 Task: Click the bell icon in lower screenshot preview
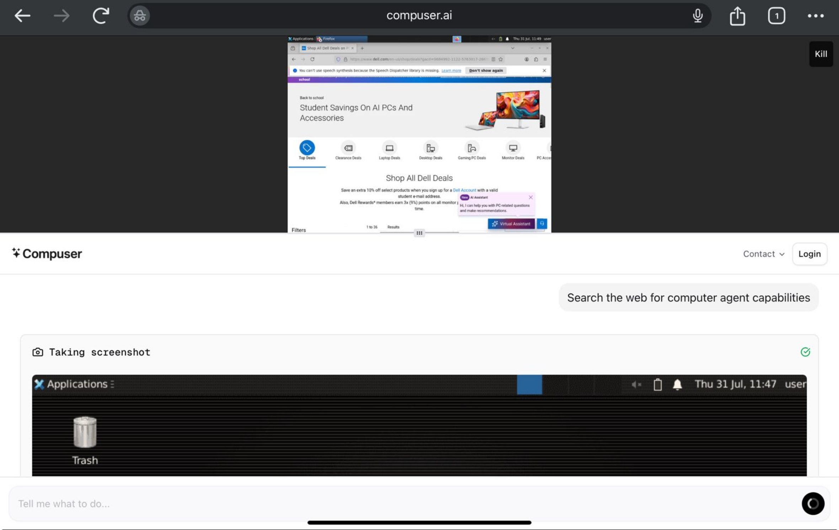pyautogui.click(x=677, y=384)
